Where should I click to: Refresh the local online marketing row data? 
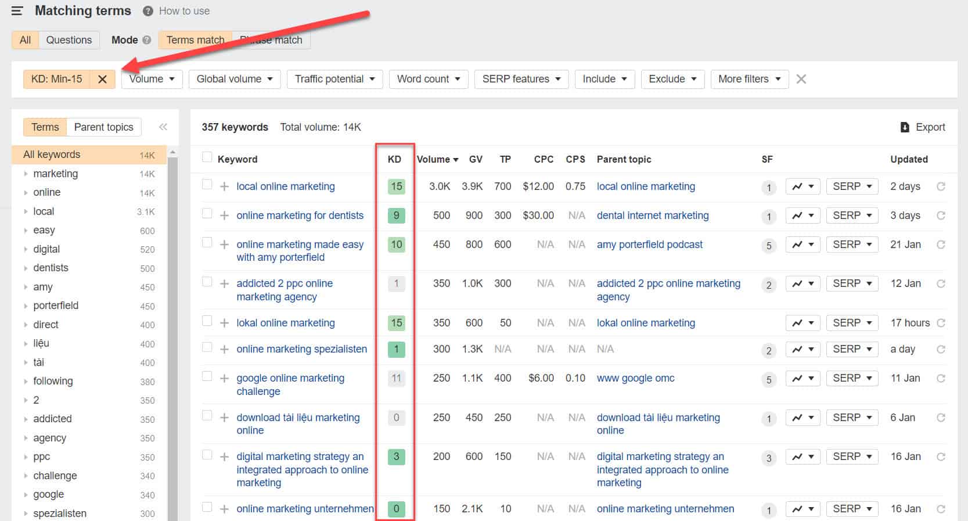pyautogui.click(x=941, y=186)
